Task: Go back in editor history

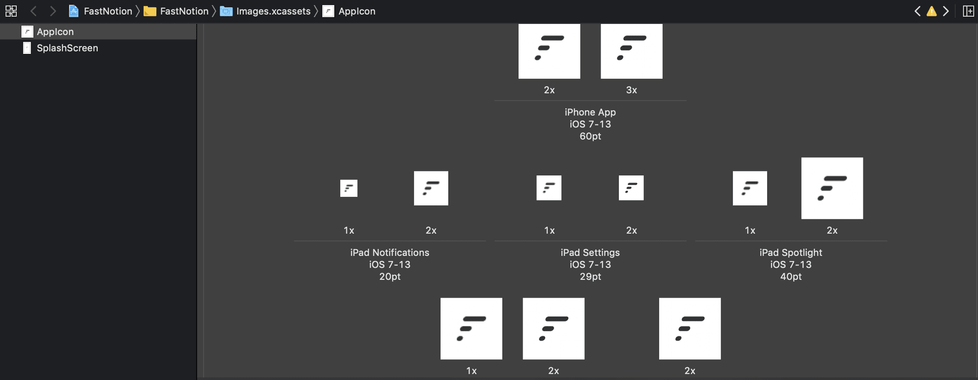Action: coord(34,11)
